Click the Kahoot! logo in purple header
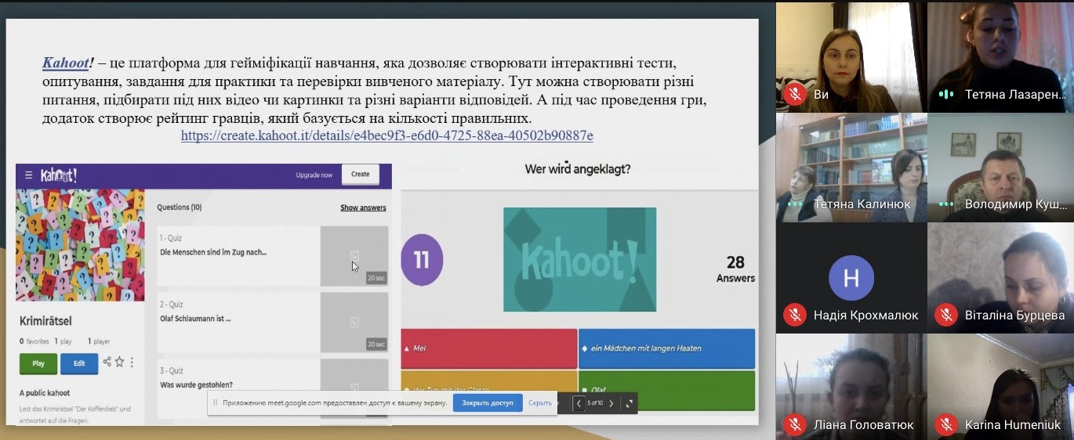Screen dimensions: 1074x440 (x=59, y=175)
